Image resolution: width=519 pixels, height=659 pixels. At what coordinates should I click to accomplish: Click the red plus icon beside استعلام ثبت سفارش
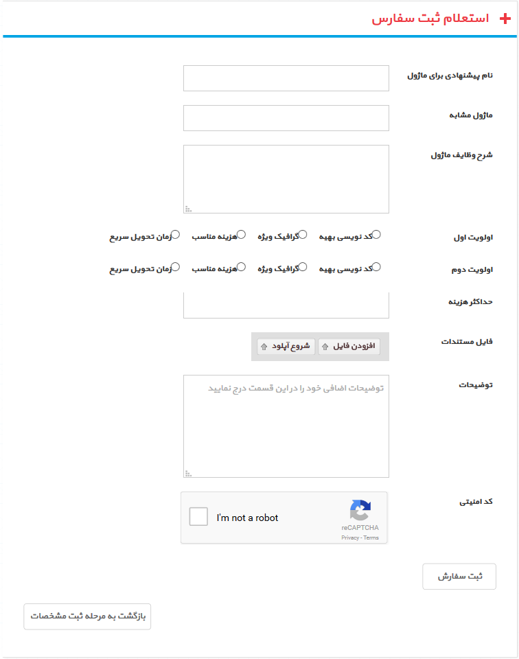[505, 19]
